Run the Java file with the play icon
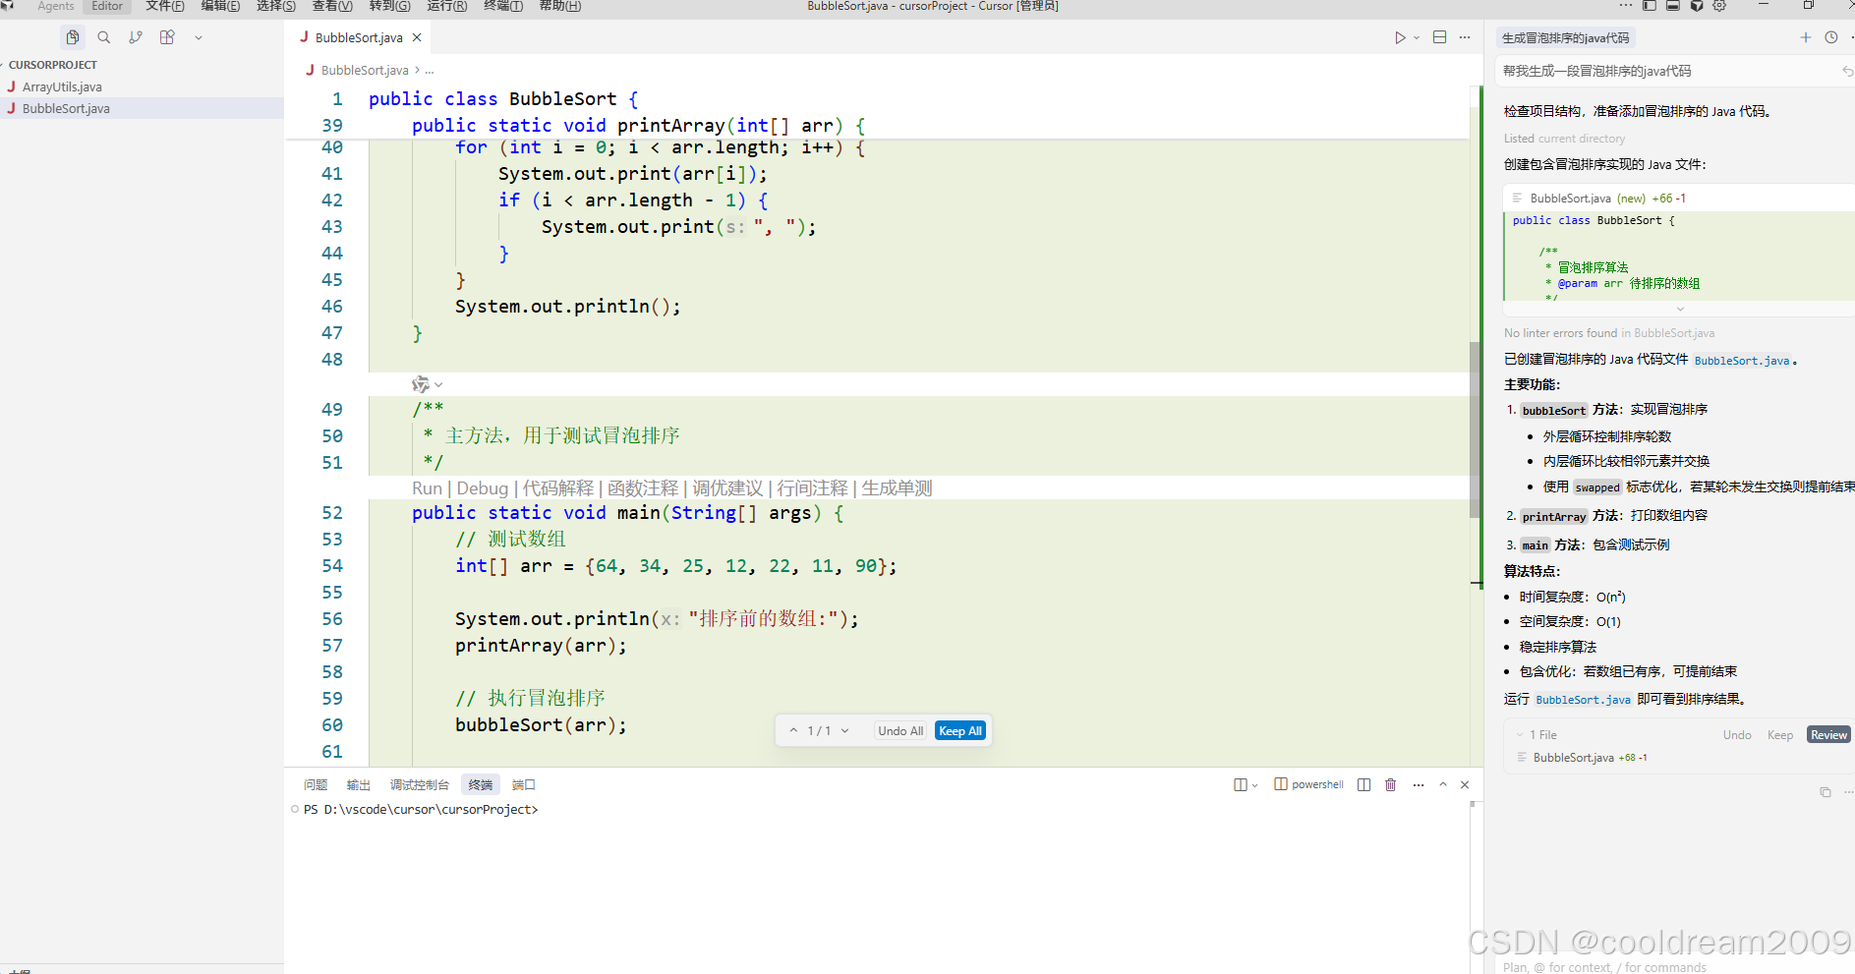 point(1400,37)
